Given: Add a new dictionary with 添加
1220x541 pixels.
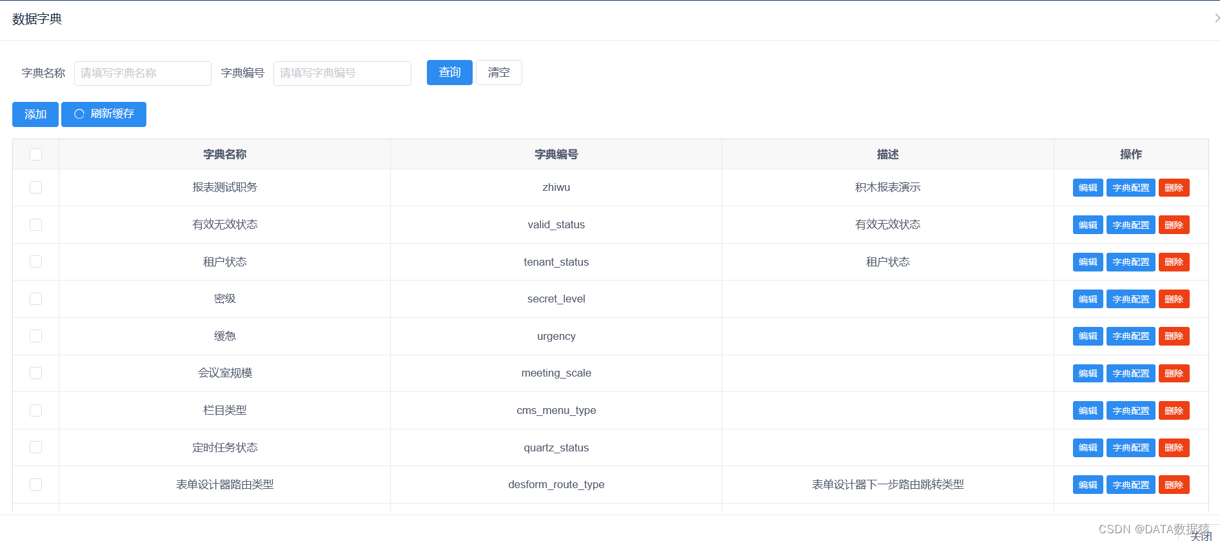Looking at the screenshot, I should pyautogui.click(x=35, y=114).
